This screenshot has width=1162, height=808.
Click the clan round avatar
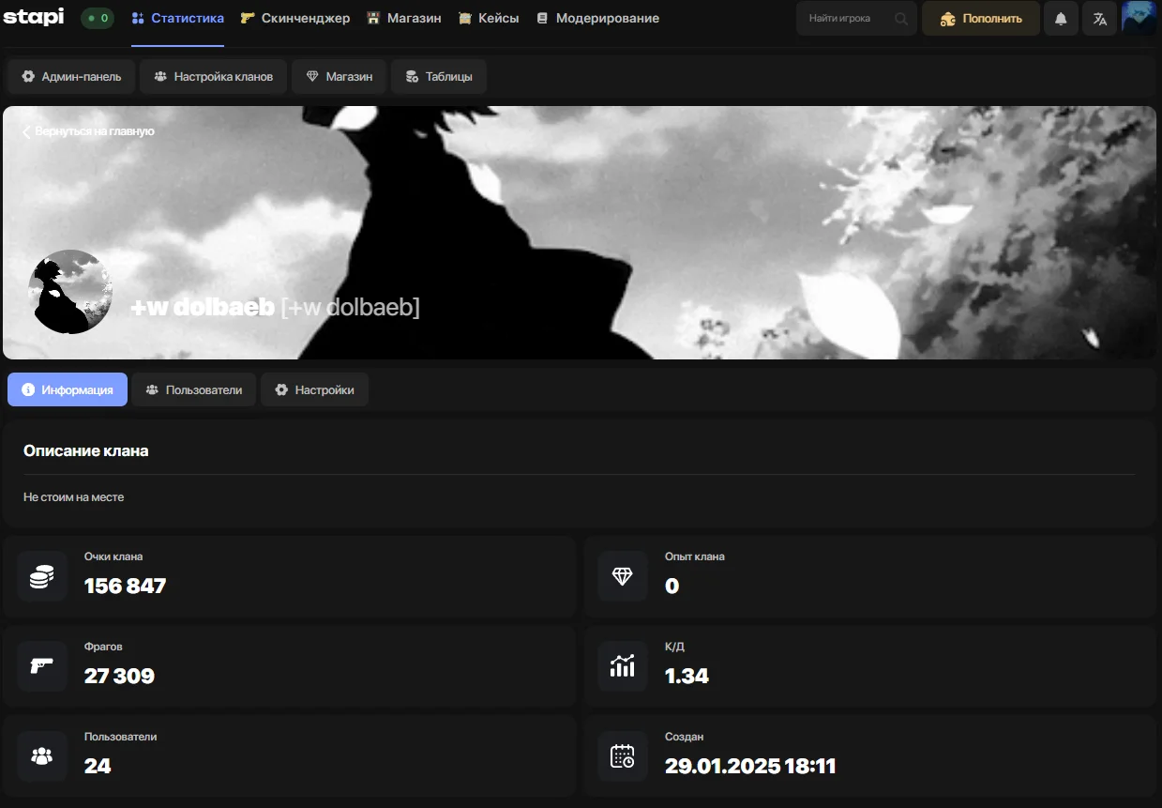click(70, 292)
